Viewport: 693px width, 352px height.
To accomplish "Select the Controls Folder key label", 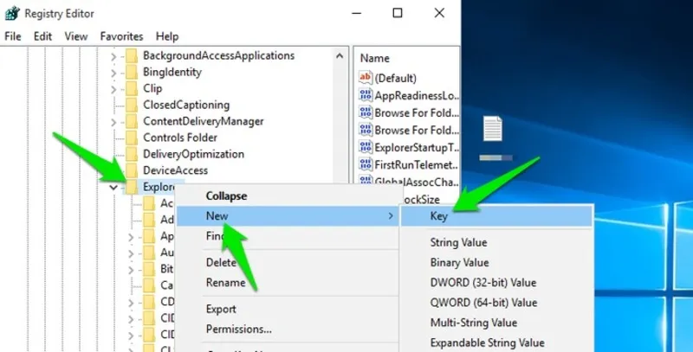I will [x=180, y=138].
